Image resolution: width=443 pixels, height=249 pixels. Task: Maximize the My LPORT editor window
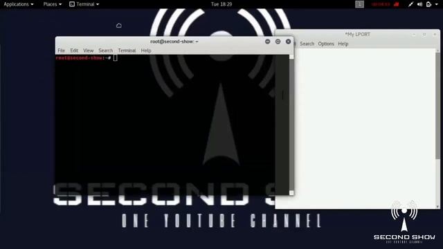pyautogui.click(x=424, y=35)
